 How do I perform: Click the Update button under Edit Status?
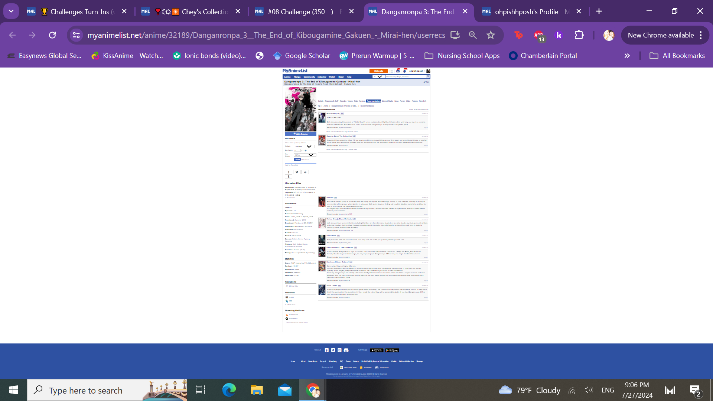pos(297,159)
